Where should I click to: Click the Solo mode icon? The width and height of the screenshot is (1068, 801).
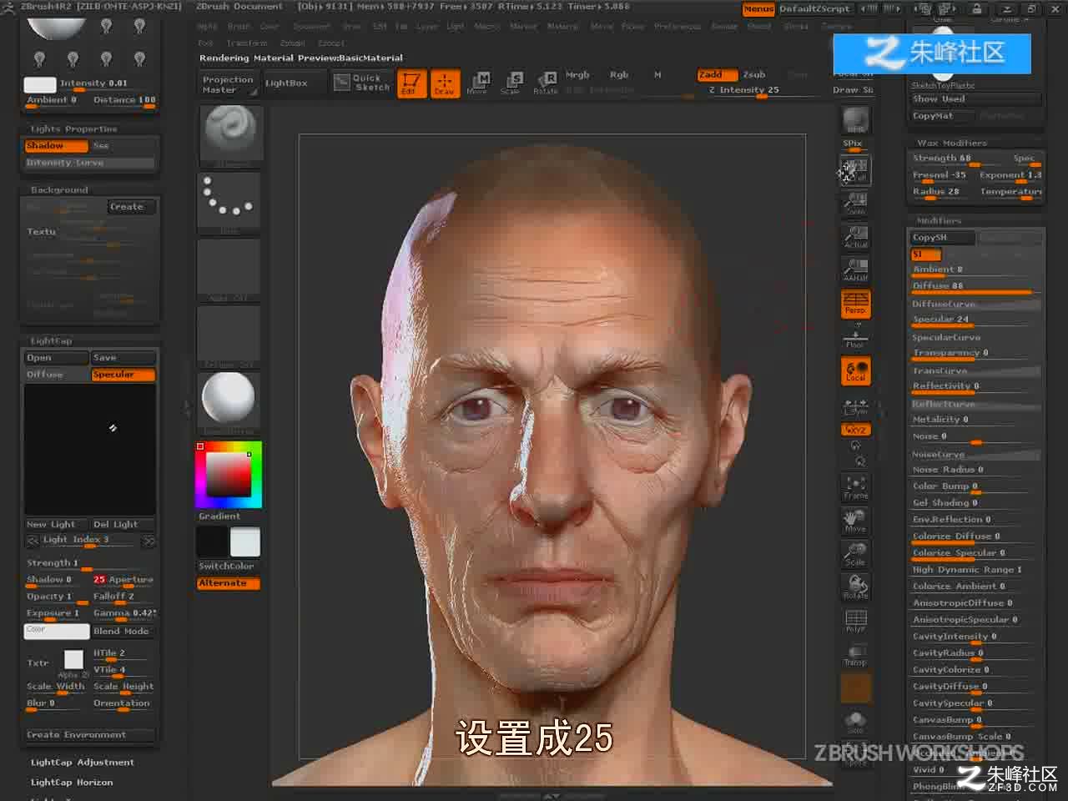point(855,722)
